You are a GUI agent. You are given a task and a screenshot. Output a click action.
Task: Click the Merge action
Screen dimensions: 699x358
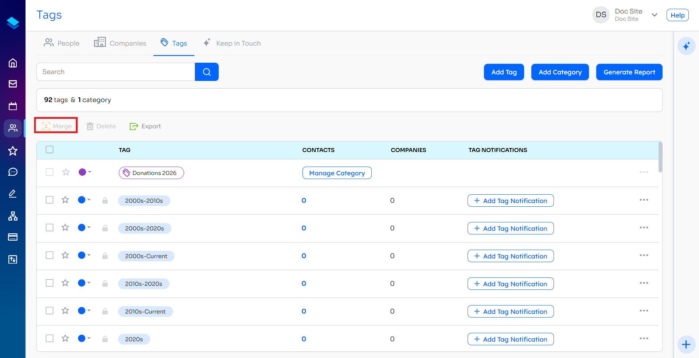[x=56, y=126]
